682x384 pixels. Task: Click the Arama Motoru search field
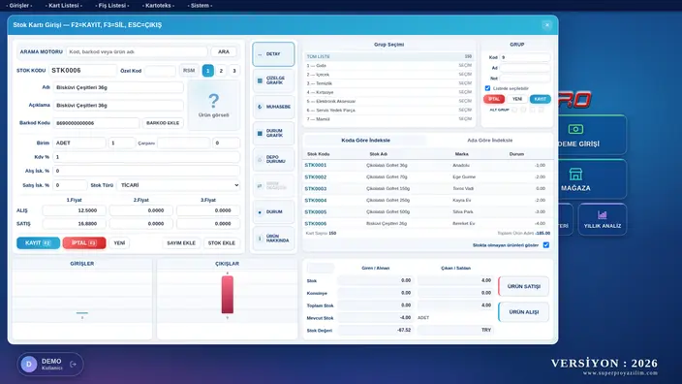[x=137, y=51]
